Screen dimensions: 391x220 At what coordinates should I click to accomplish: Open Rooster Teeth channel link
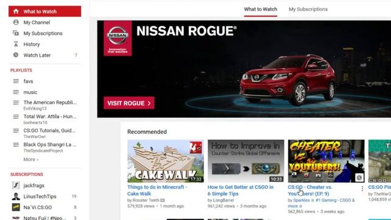[146, 200]
